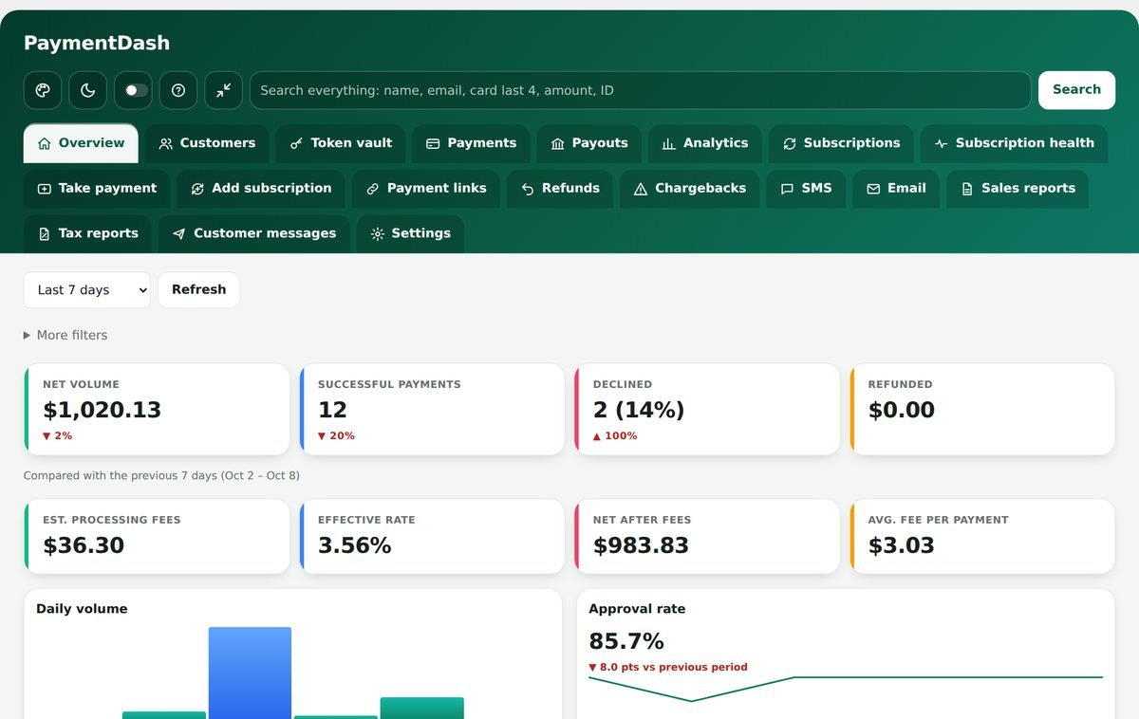Click the search everything input field
The height and width of the screenshot is (719, 1139).
[x=641, y=90]
